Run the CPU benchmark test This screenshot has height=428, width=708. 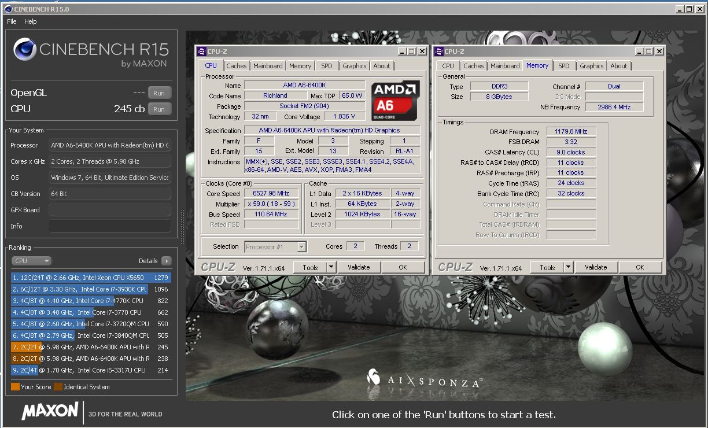[159, 109]
